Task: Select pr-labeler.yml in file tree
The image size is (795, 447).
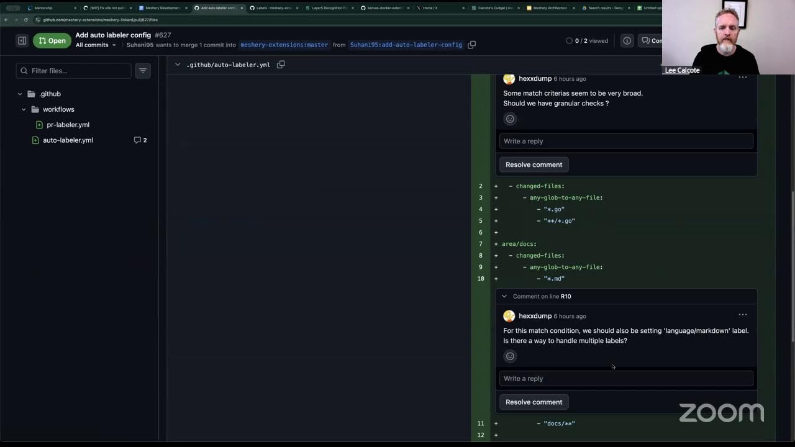Action: 68,125
